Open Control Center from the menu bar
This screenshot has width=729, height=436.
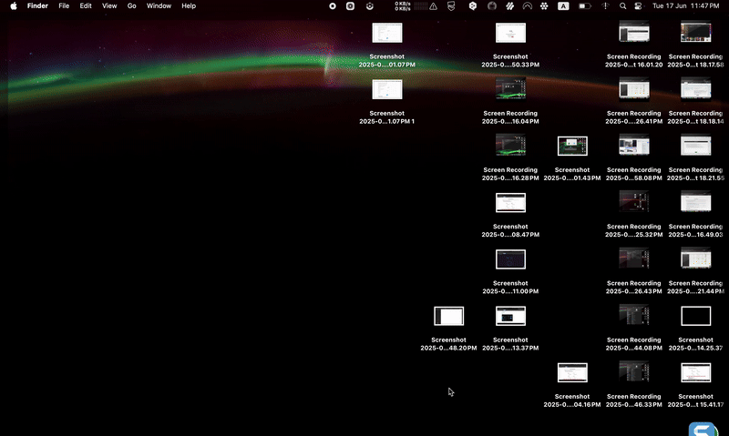click(x=639, y=6)
